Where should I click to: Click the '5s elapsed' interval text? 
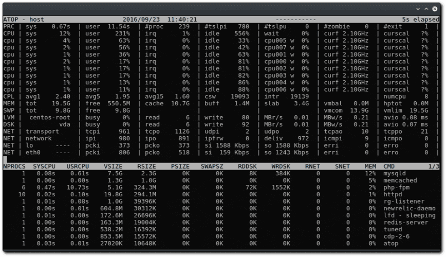tap(420, 20)
